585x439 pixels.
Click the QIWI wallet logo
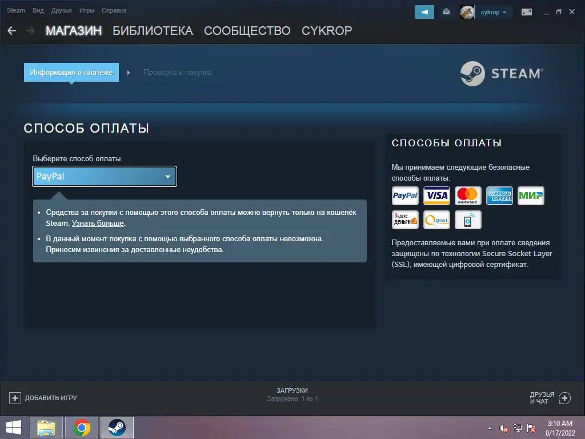[x=436, y=220]
